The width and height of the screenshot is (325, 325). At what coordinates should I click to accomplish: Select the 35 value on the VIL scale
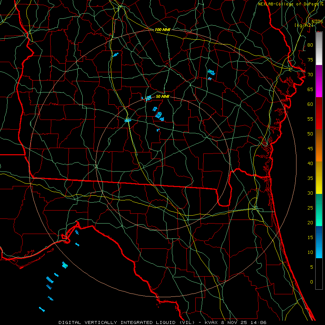[310, 178]
